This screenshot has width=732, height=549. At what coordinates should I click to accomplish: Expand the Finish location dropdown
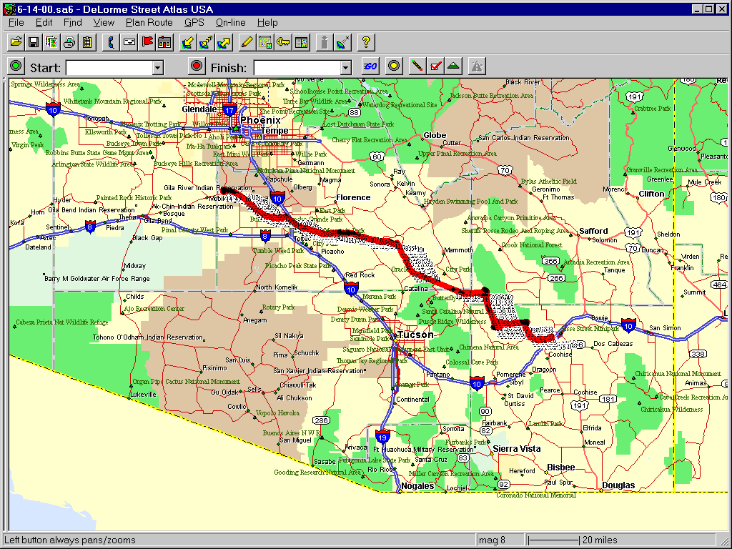tap(346, 68)
